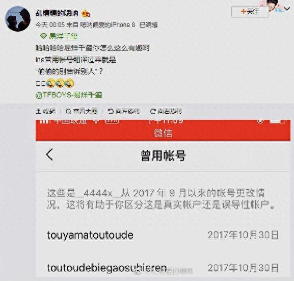Rotate image right with 向右旋转
Image resolution: width=294 pixels, height=281 pixels.
pos(166,112)
